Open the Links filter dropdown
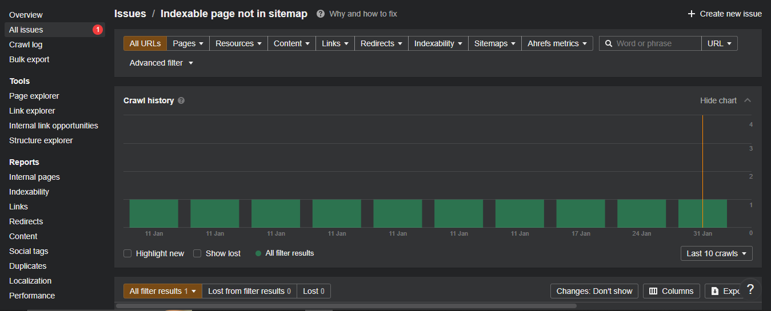 point(335,43)
